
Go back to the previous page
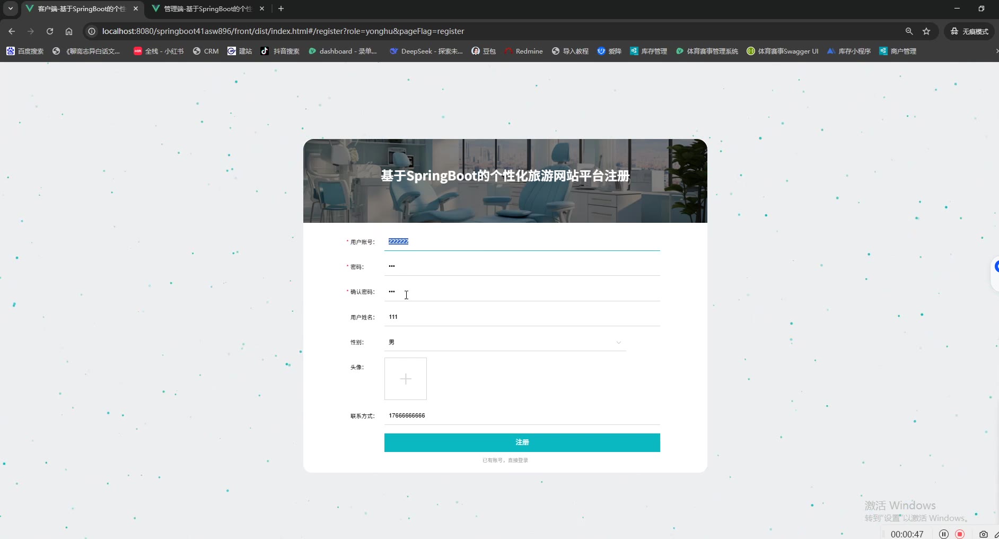[x=12, y=31]
